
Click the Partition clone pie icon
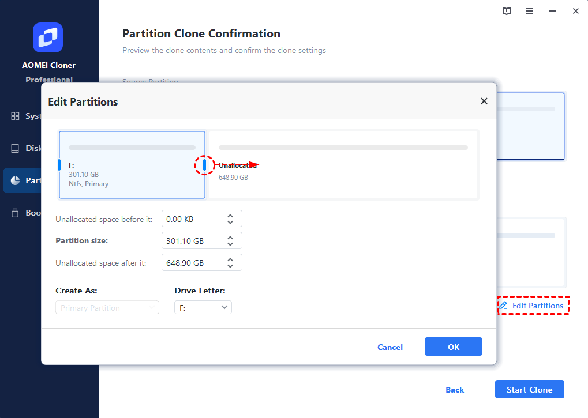pyautogui.click(x=16, y=180)
